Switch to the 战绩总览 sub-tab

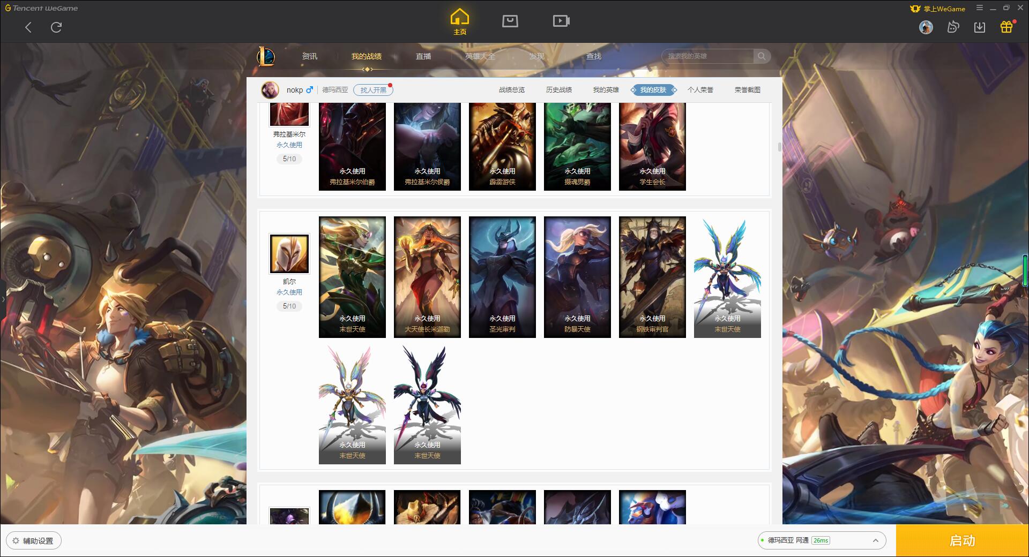[512, 90]
